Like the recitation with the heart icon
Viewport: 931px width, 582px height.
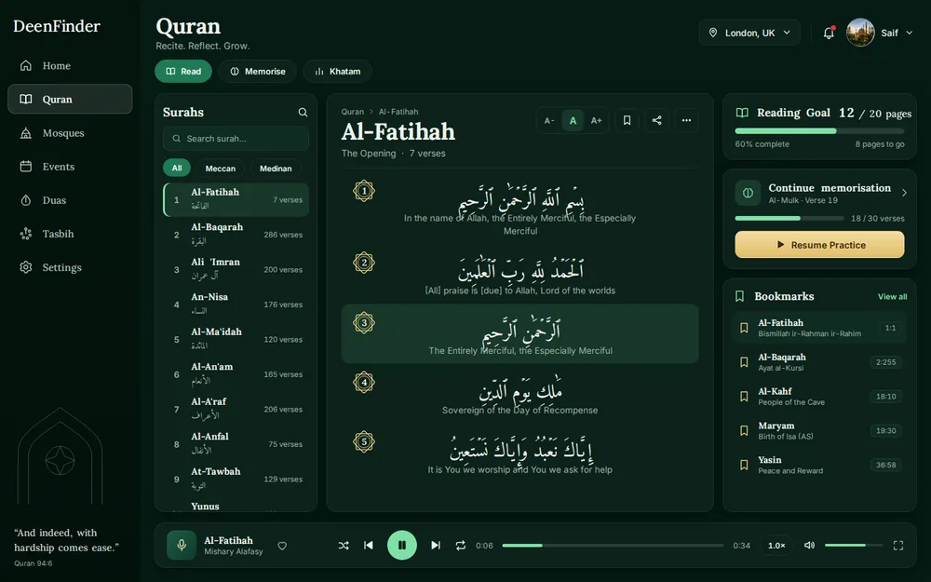283,546
